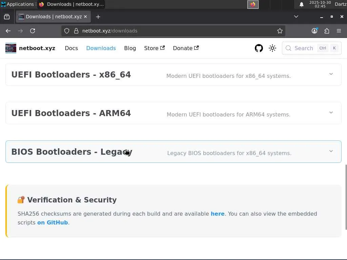The image size is (347, 260).
Task: Toggle the light/dark theme switch
Action: coord(272,48)
